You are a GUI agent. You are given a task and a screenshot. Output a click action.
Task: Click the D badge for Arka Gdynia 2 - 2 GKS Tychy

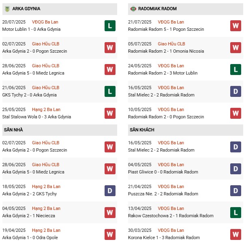(x=110, y=190)
